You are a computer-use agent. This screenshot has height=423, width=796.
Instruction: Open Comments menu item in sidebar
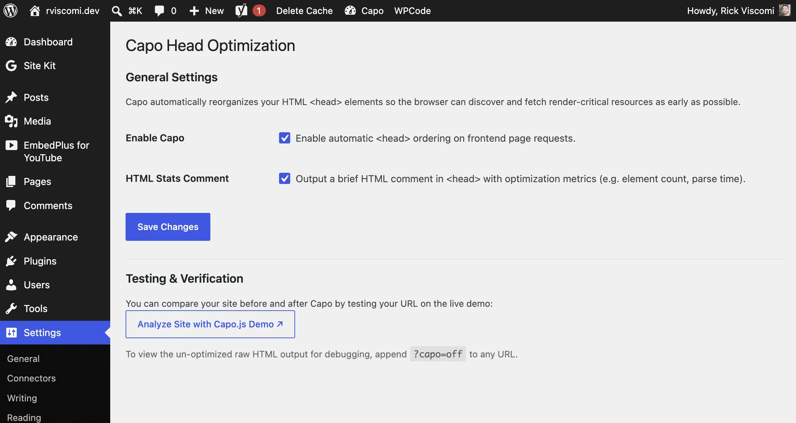click(x=48, y=206)
